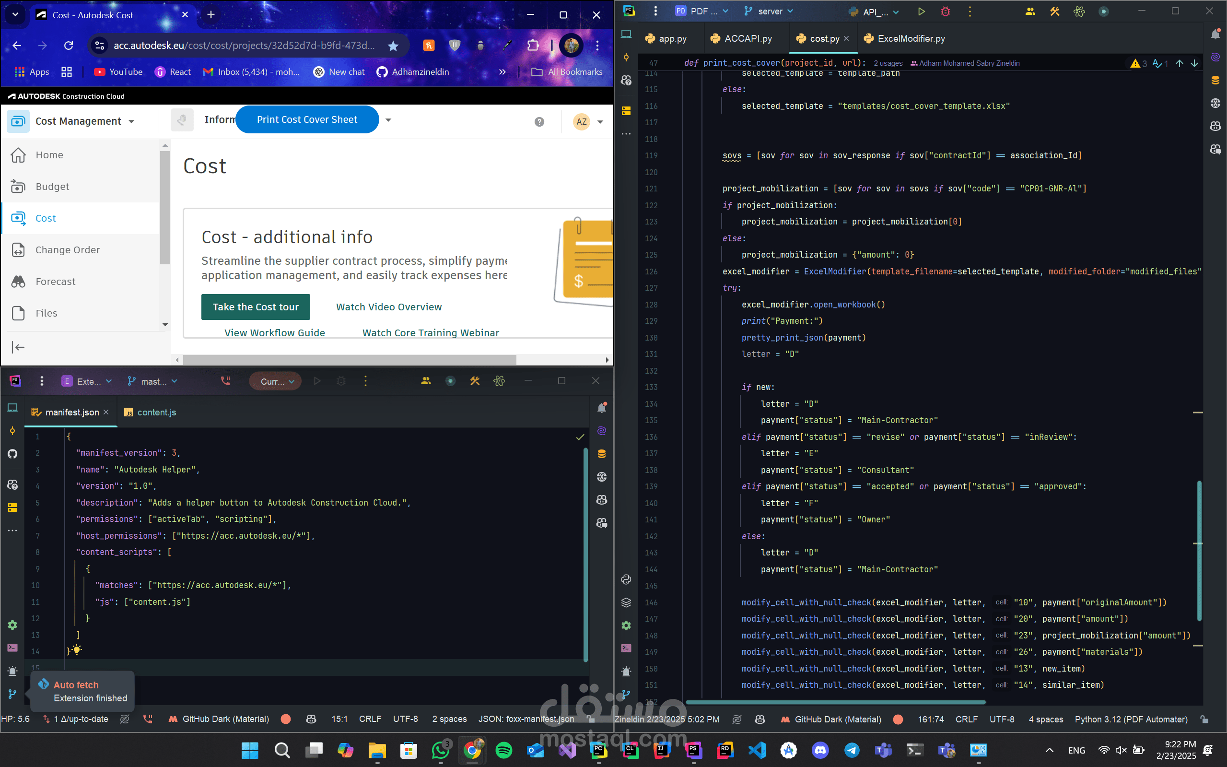Click Chrome reload page icon
The width and height of the screenshot is (1227, 767).
[69, 46]
